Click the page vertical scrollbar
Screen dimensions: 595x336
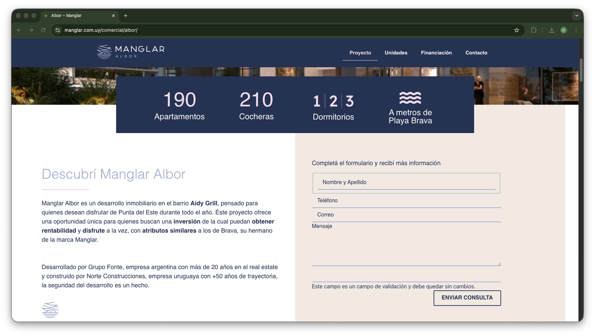(x=581, y=70)
